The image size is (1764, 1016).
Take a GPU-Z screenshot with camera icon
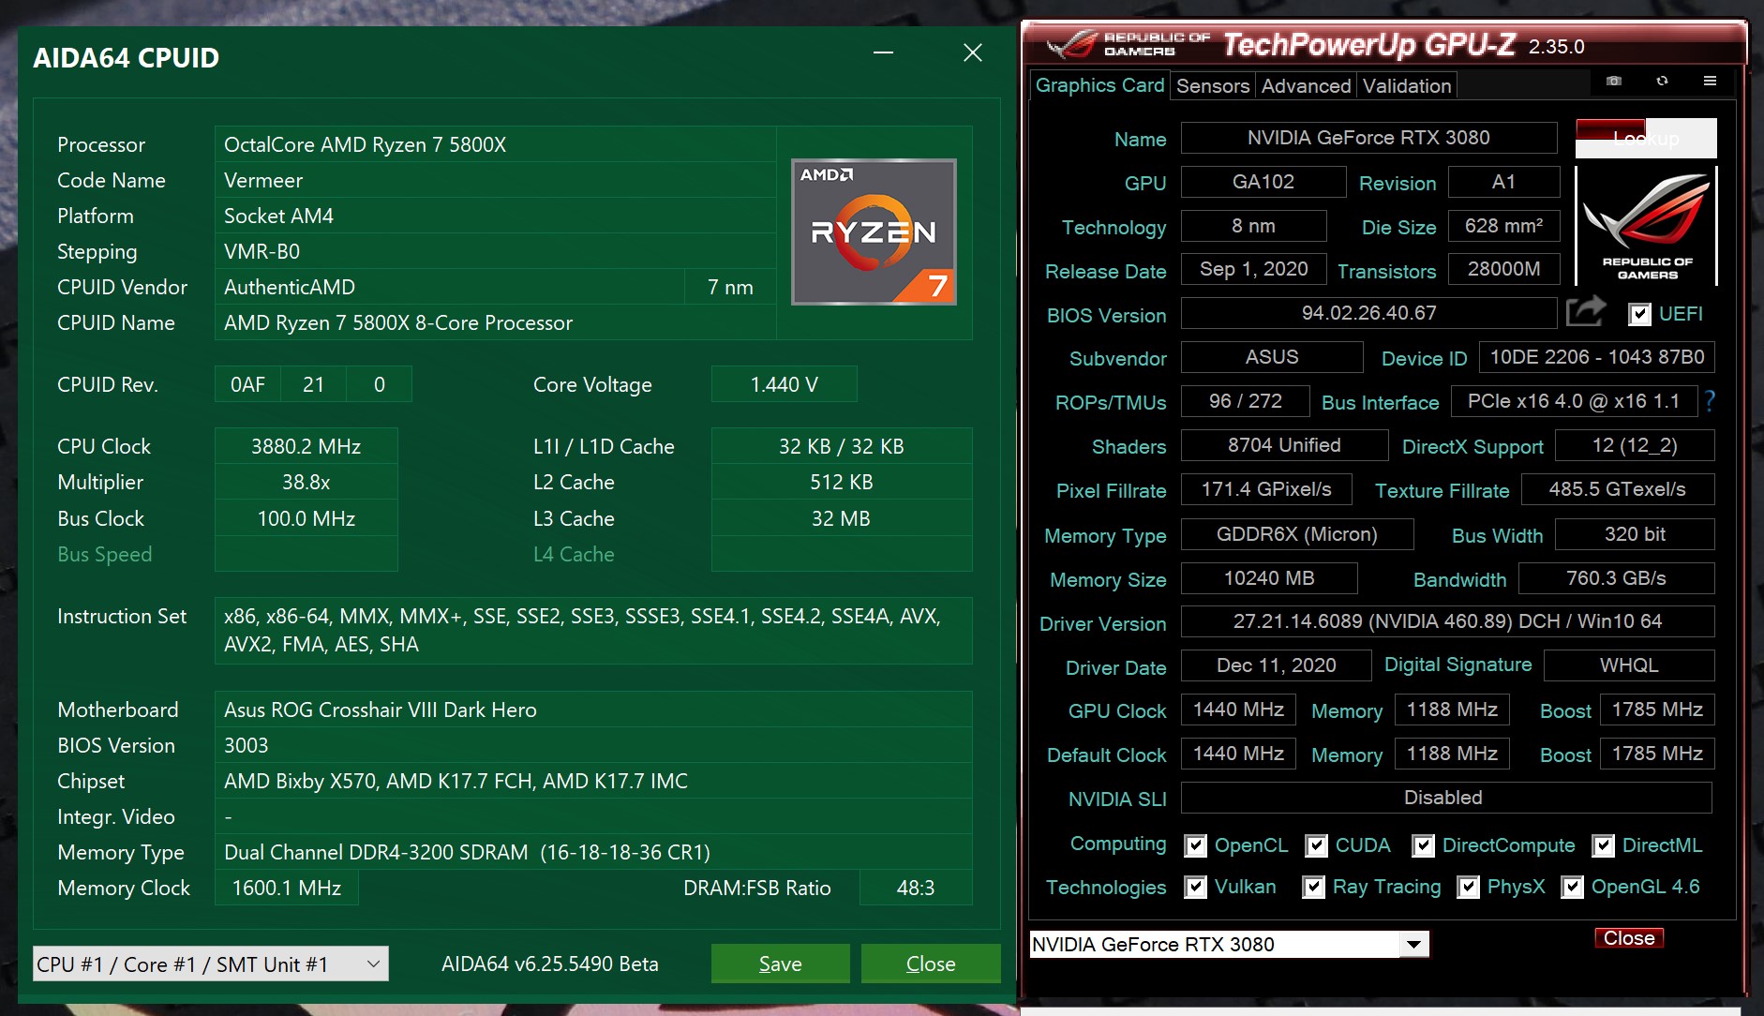click(x=1614, y=82)
